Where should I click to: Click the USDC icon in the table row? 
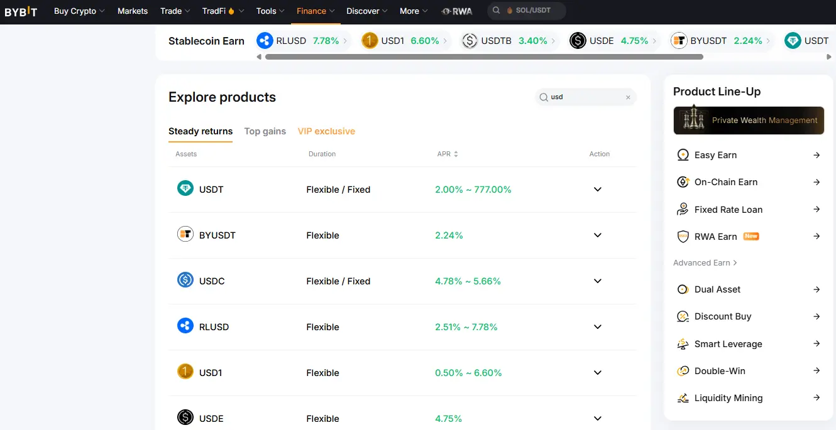(185, 280)
